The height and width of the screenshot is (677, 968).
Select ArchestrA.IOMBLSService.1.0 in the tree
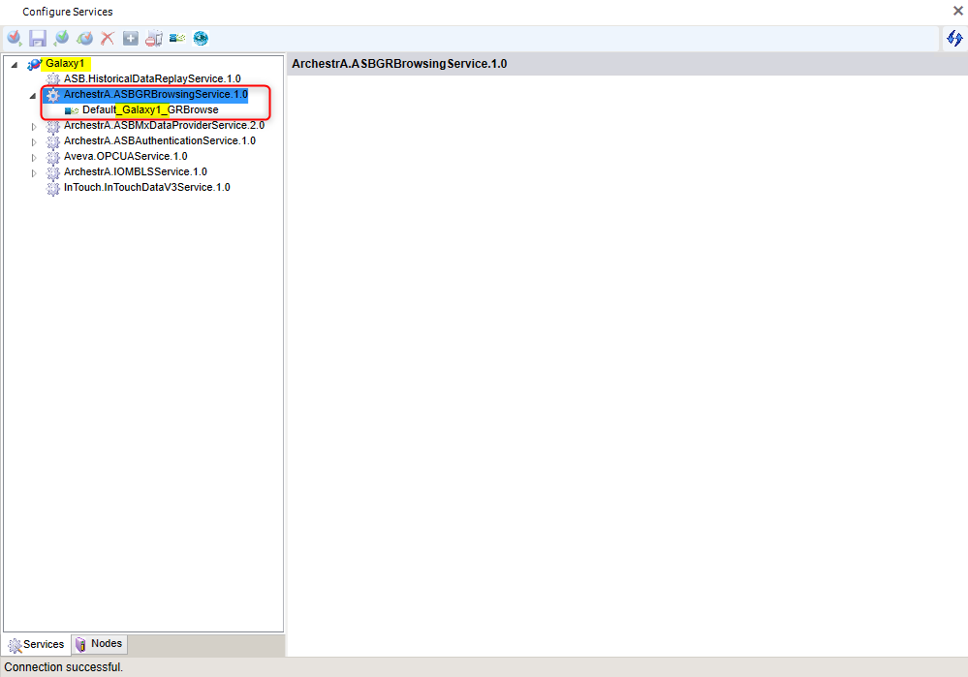click(x=136, y=171)
